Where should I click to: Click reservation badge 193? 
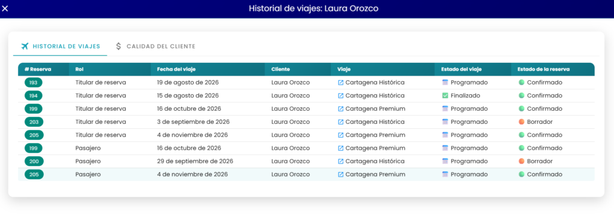tap(34, 83)
